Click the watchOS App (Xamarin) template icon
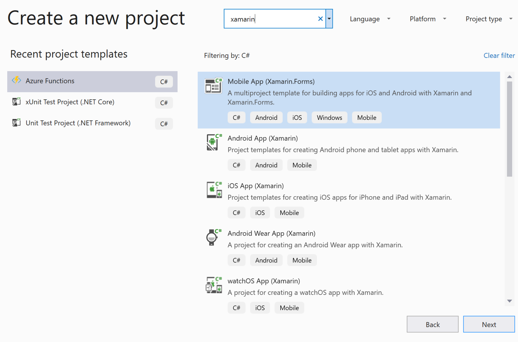Image resolution: width=518 pixels, height=342 pixels. coord(214,285)
